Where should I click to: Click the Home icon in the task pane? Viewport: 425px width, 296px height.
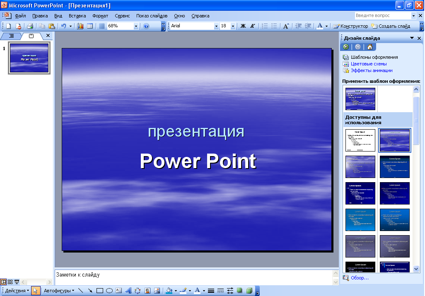tap(369, 47)
